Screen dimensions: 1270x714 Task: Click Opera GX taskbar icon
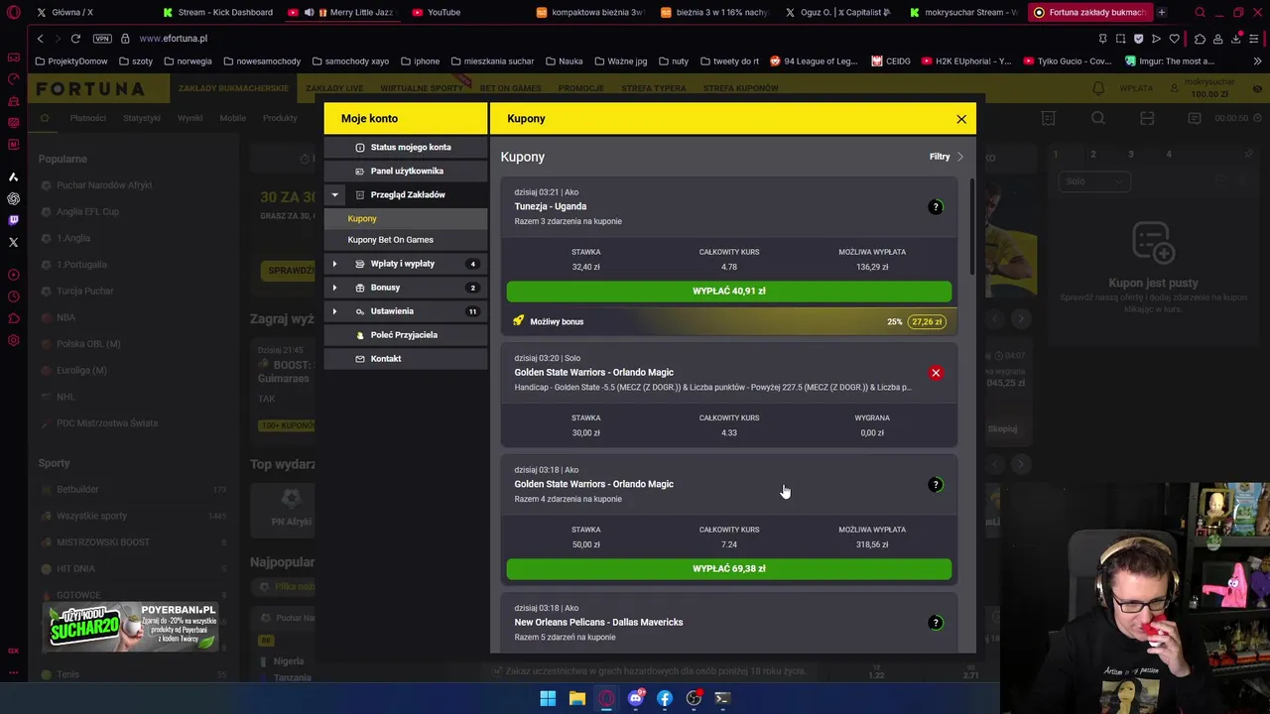606,698
